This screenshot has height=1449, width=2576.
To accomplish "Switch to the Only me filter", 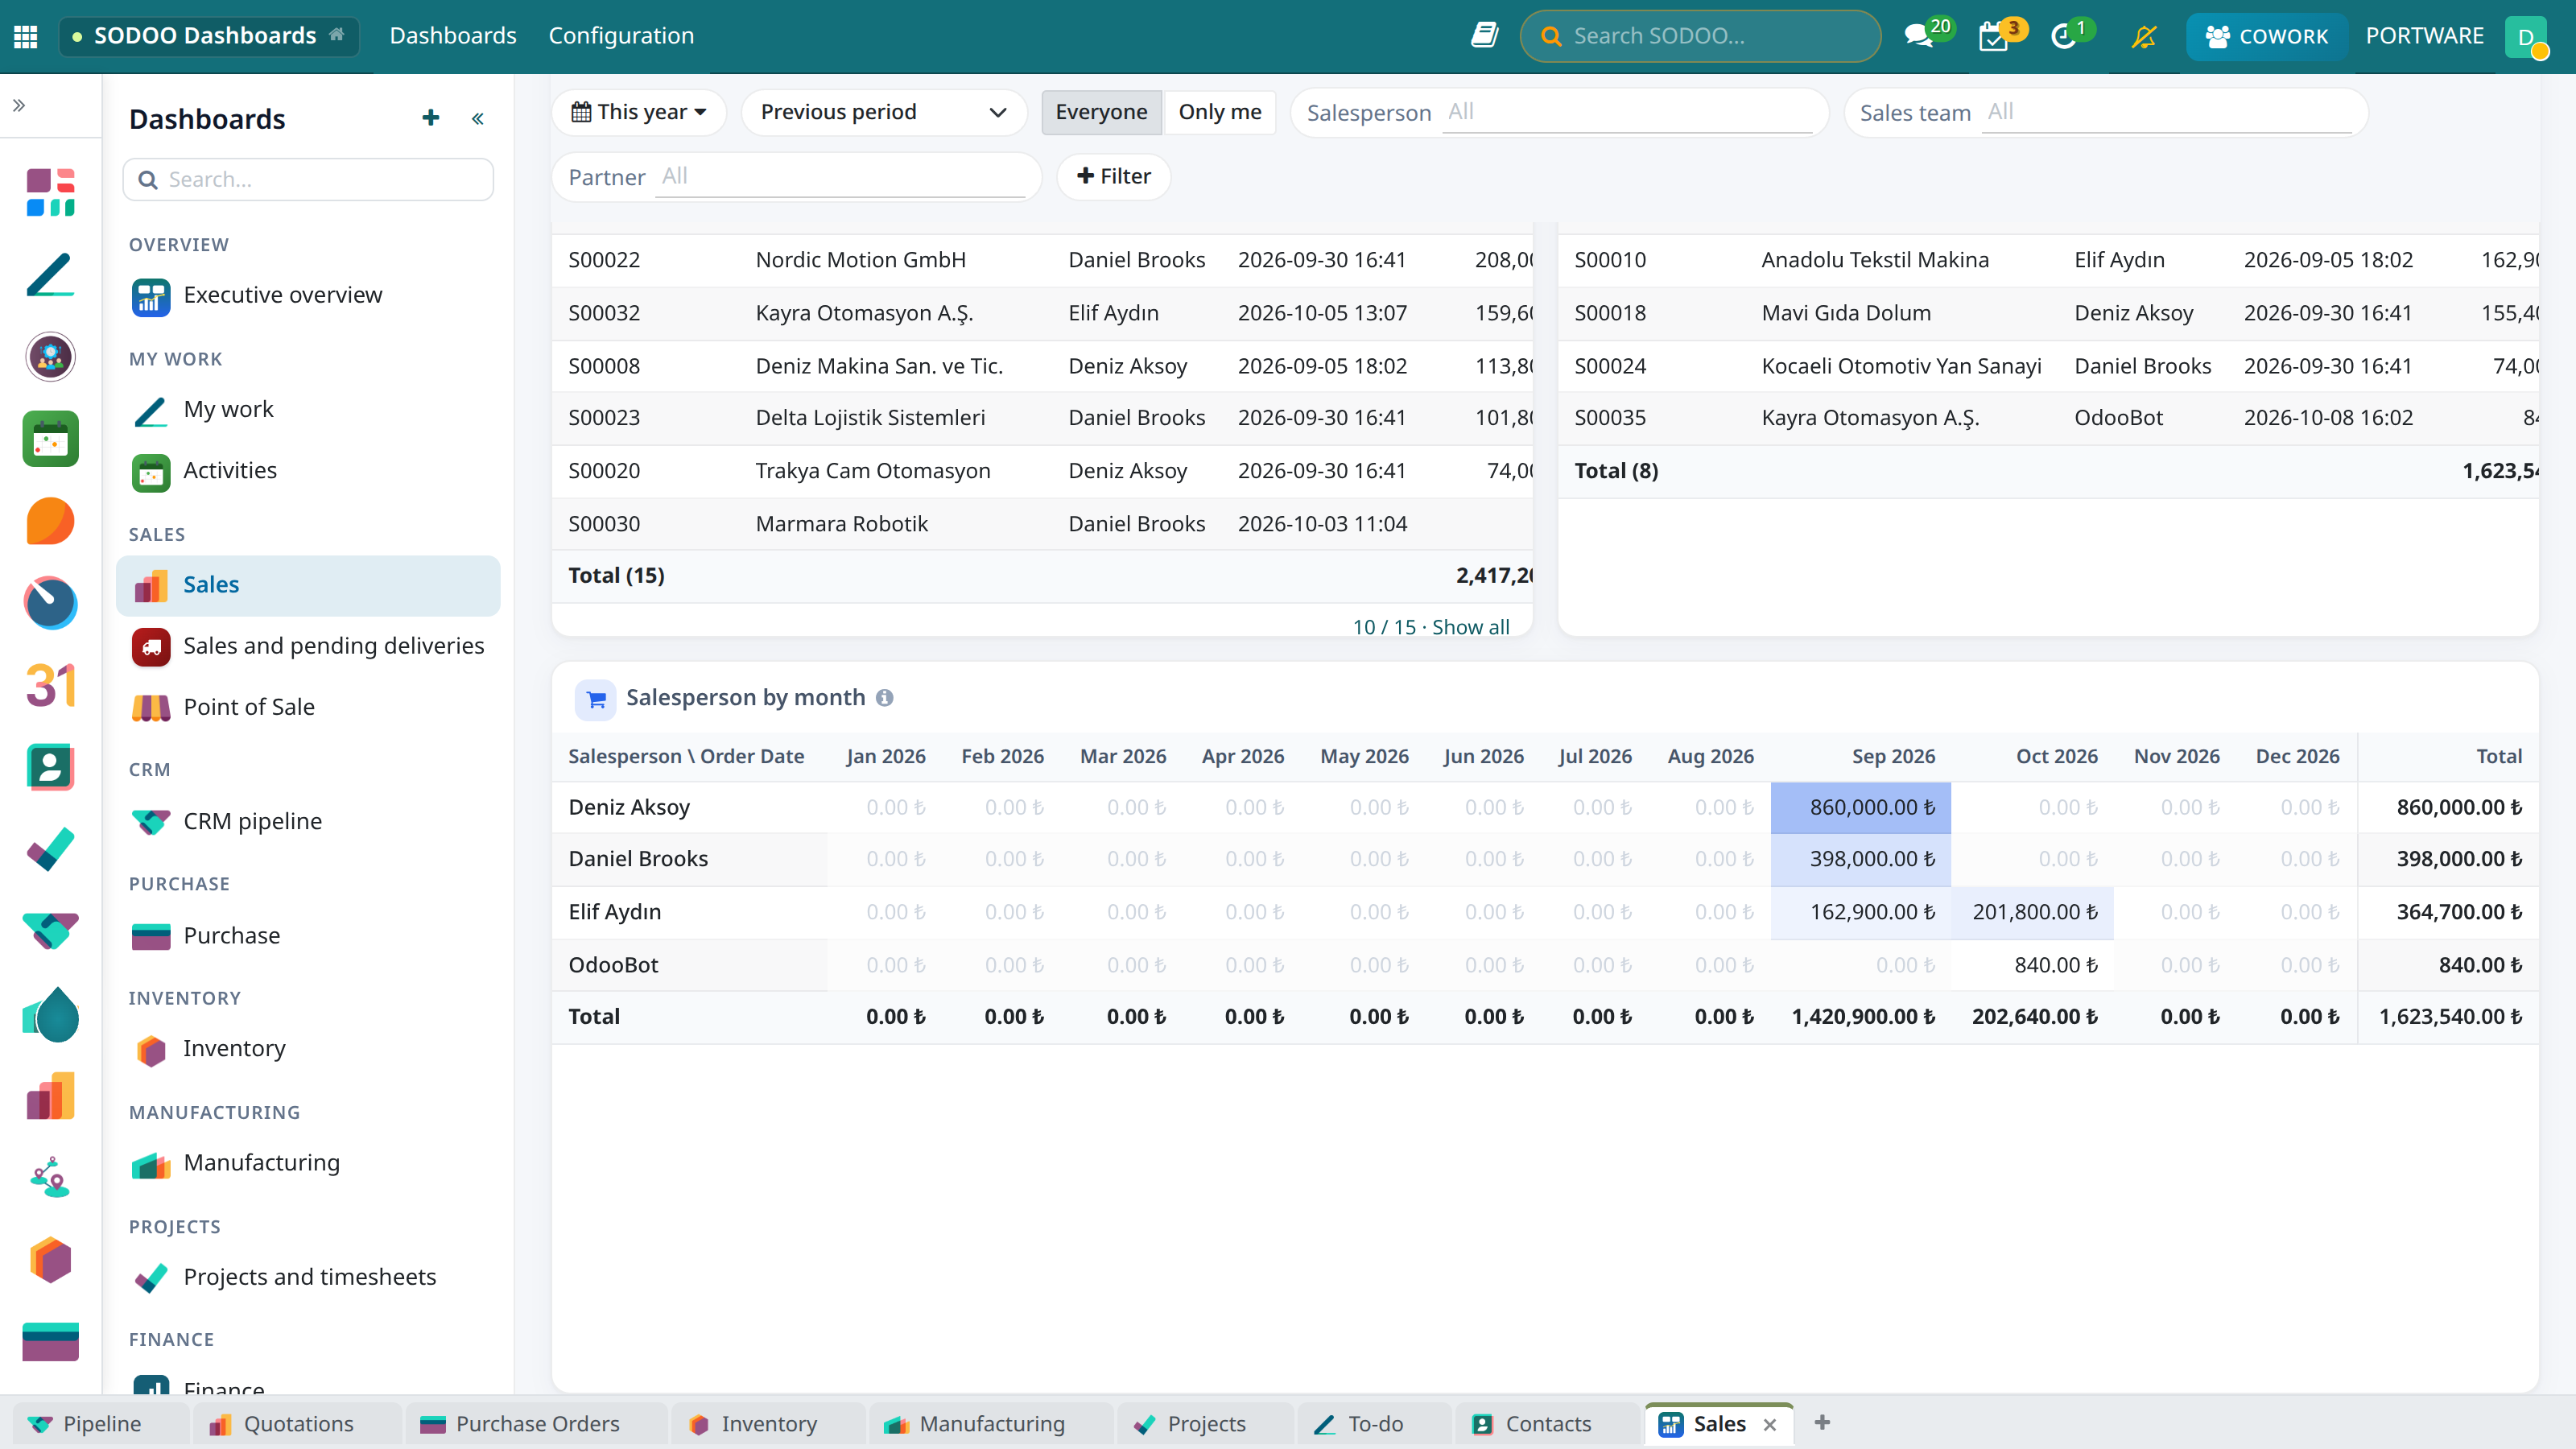I will click(1220, 112).
